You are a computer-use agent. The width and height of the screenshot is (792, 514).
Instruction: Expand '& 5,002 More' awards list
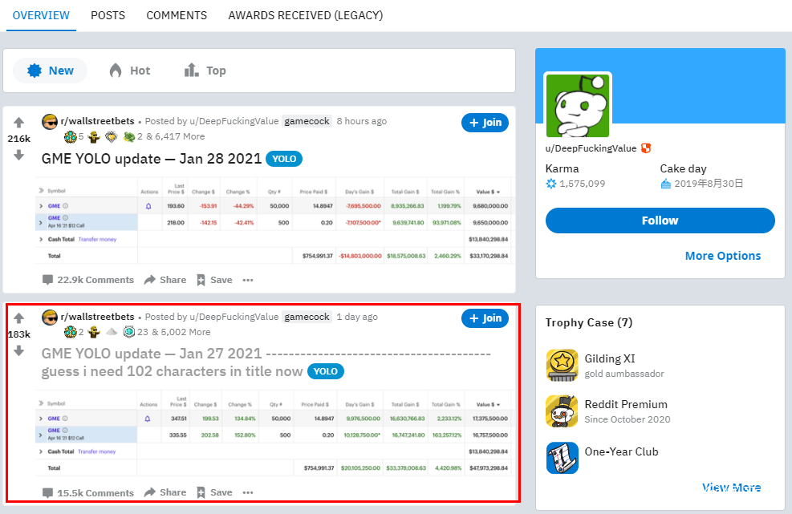[x=181, y=332]
